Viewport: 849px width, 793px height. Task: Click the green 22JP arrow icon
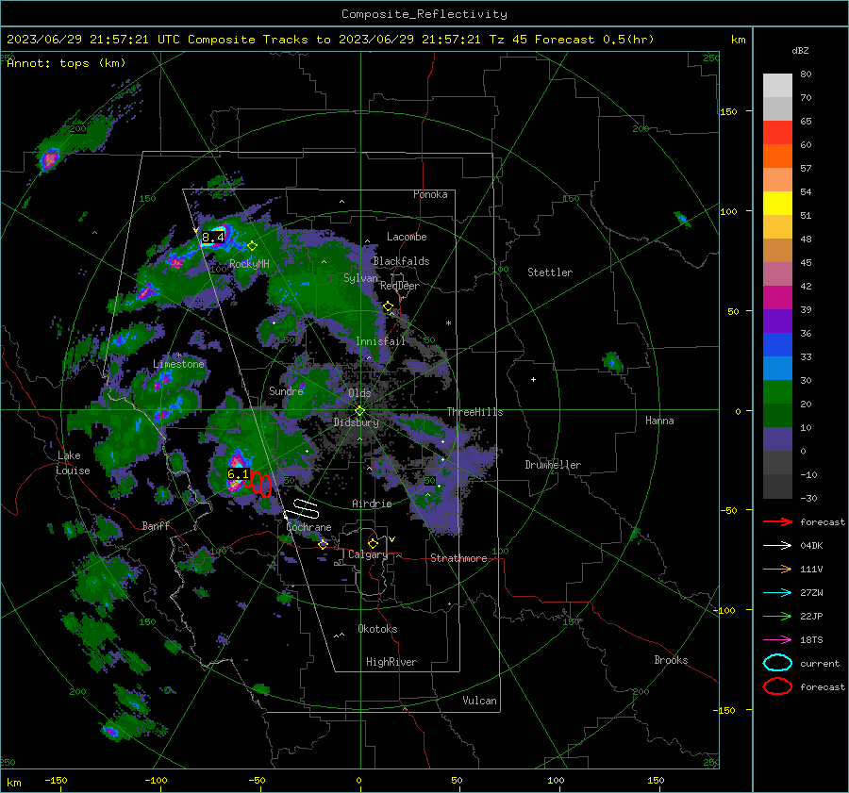tap(777, 616)
